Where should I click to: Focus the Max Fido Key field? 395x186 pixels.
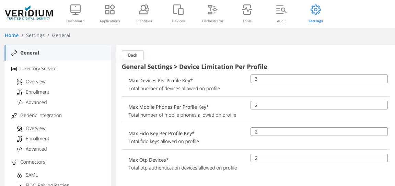319,132
